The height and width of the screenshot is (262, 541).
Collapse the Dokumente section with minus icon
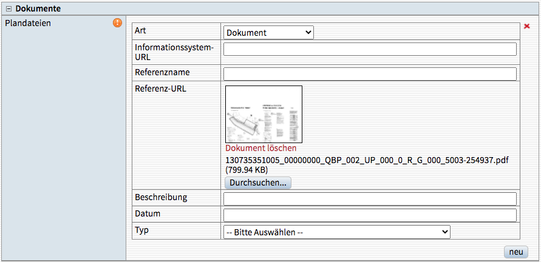pyautogui.click(x=9, y=8)
